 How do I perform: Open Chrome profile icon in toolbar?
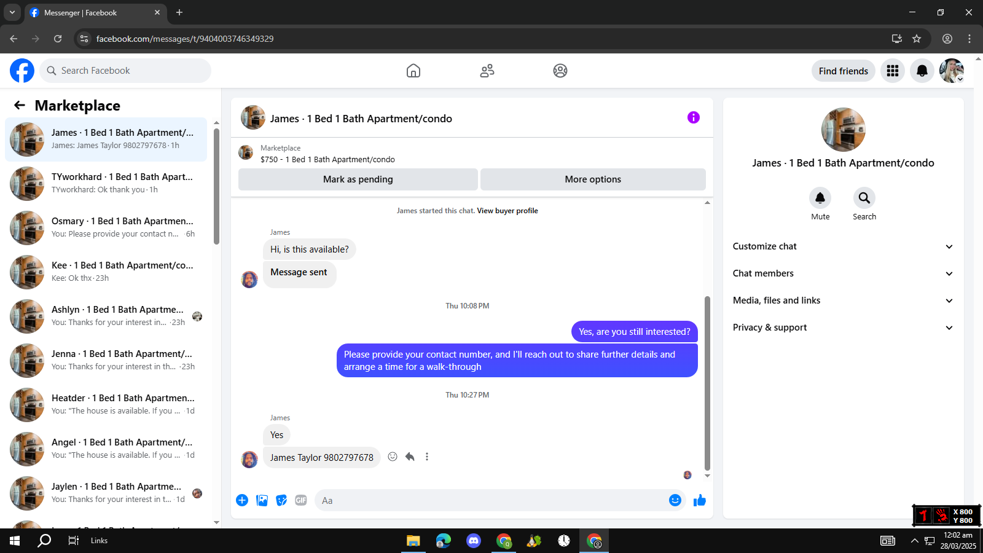[947, 39]
